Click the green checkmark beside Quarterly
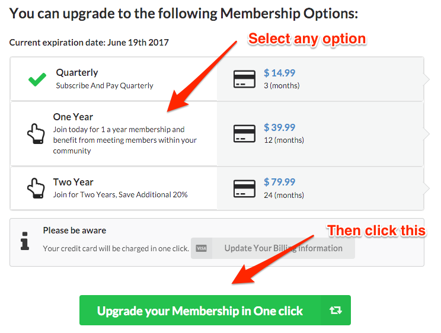 click(37, 79)
